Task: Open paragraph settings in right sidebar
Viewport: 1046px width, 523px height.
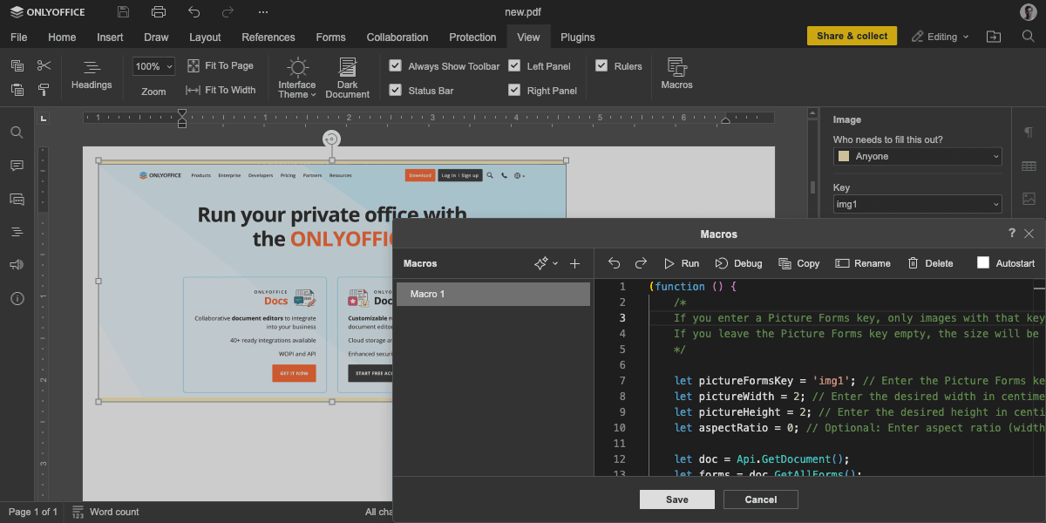Action: tap(1029, 132)
